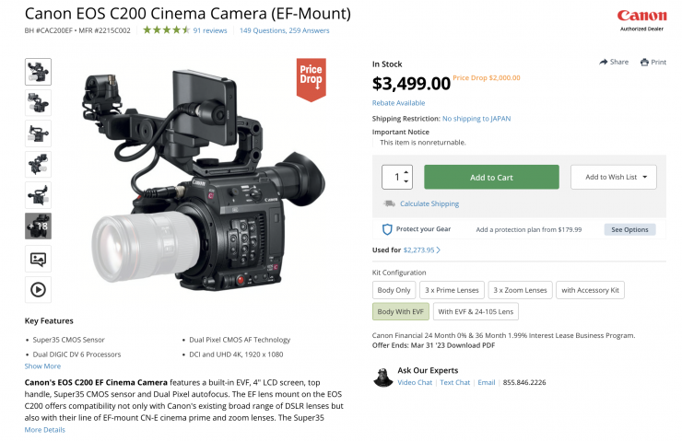Click the green Add to Cart button
Screen dimensions: 682x441
[x=491, y=177]
